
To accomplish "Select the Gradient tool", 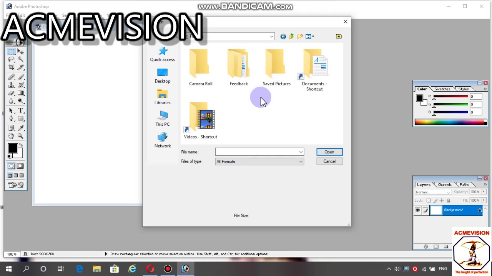I will [x=20, y=93].
